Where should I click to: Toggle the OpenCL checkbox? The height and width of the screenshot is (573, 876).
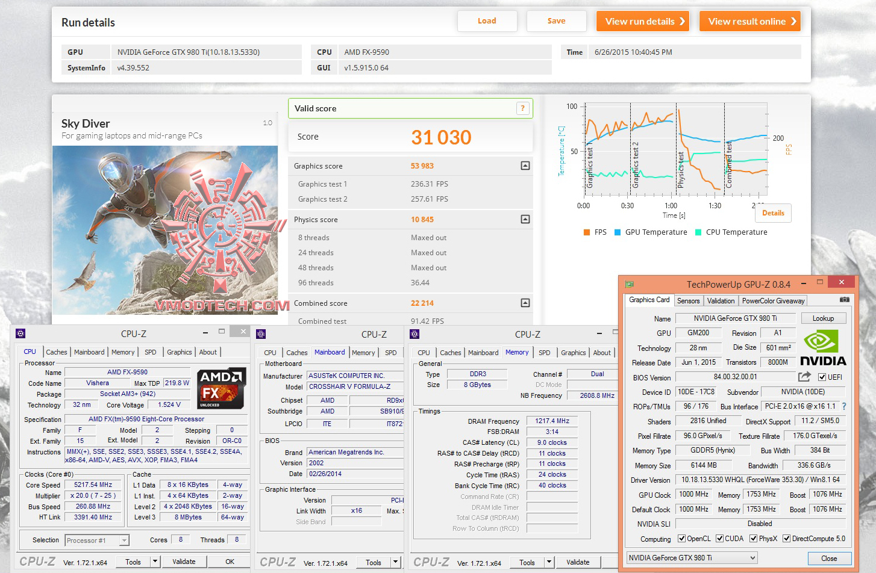point(681,539)
